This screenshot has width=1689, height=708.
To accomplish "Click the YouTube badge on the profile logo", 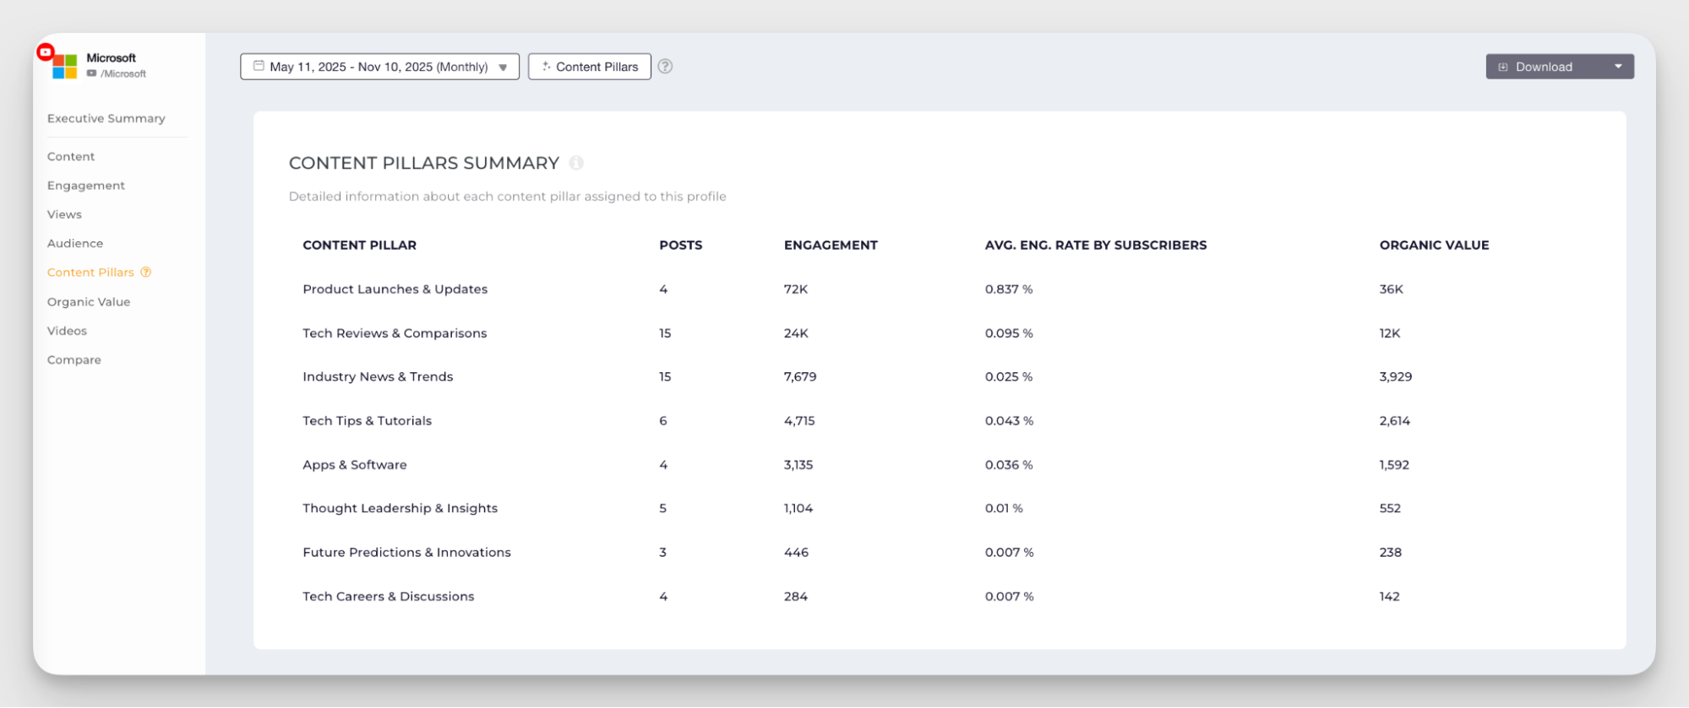I will [x=46, y=52].
